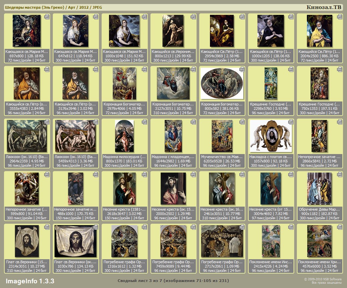Image resolution: width=347 pixels, height=288 pixels.
Task: Click the JPG badge on the 2866x5841 card
Action: (339, 122)
